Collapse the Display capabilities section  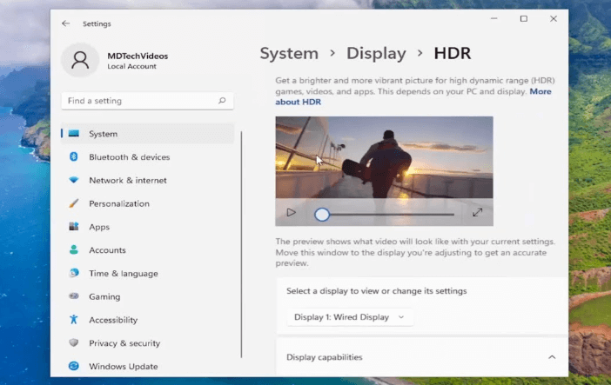(x=551, y=357)
